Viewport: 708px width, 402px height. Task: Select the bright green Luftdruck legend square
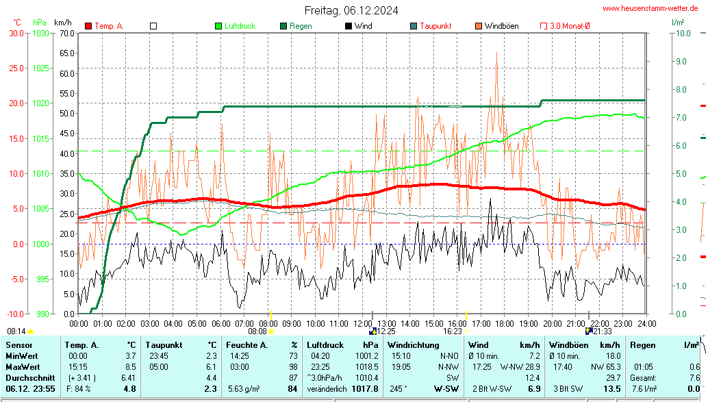tap(218, 26)
